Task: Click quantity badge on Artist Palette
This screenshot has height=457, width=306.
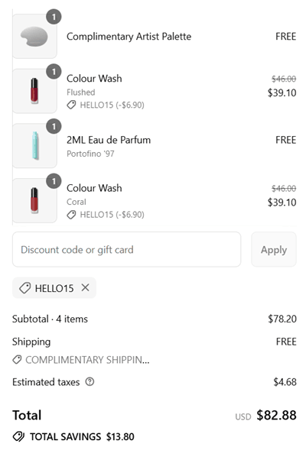Action: 54,17
